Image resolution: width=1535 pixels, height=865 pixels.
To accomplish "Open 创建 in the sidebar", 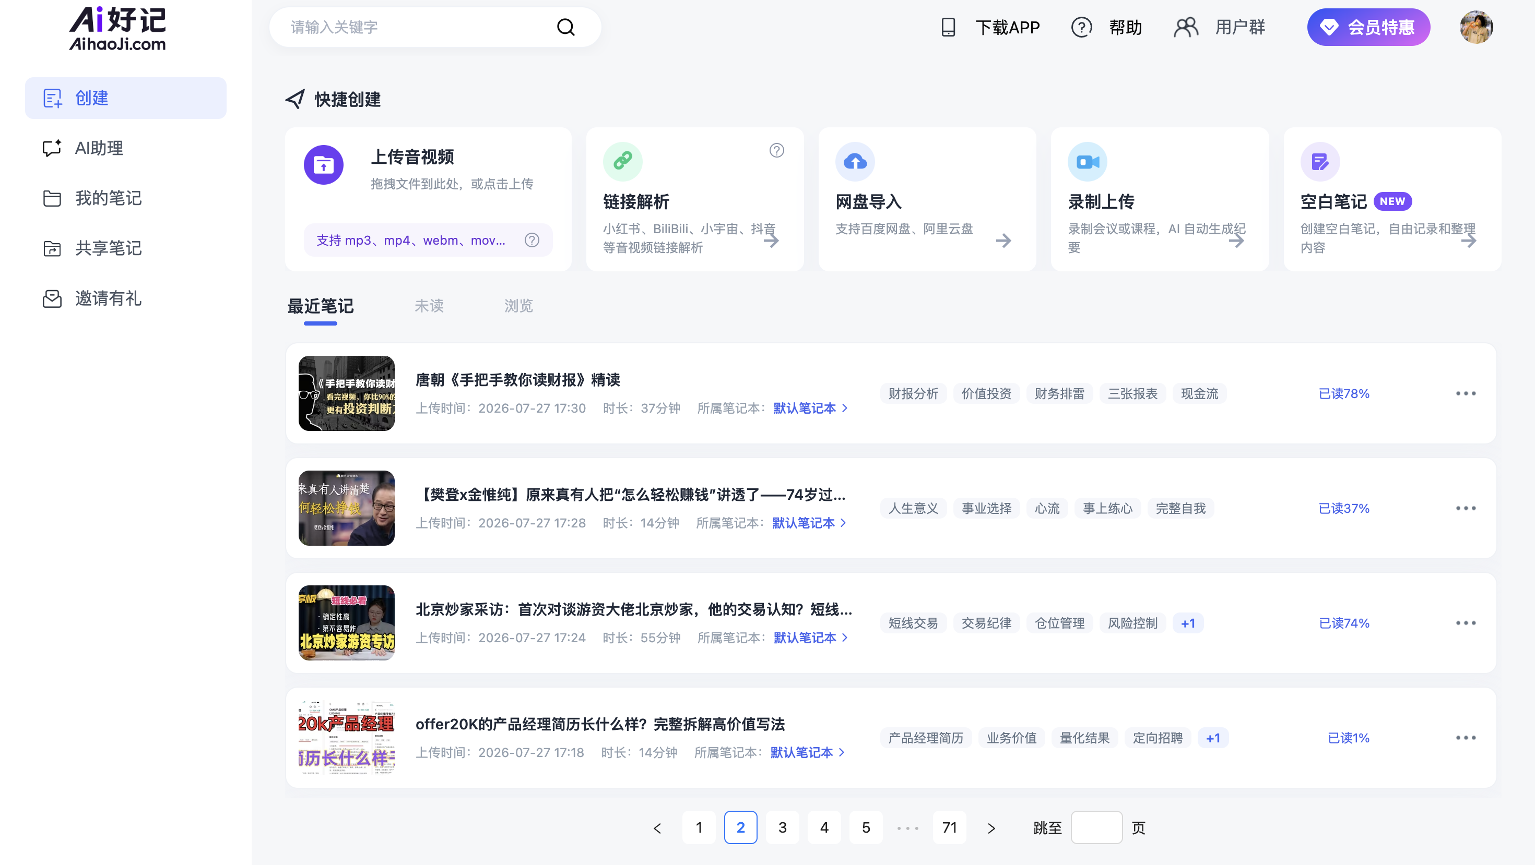I will pyautogui.click(x=126, y=98).
